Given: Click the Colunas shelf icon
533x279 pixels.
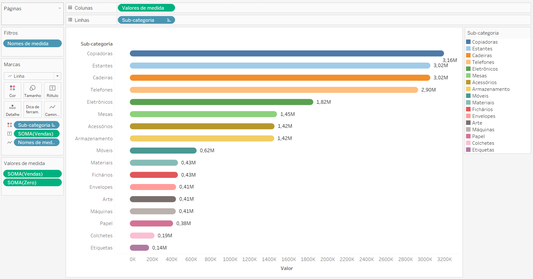Looking at the screenshot, I should tap(70, 8).
